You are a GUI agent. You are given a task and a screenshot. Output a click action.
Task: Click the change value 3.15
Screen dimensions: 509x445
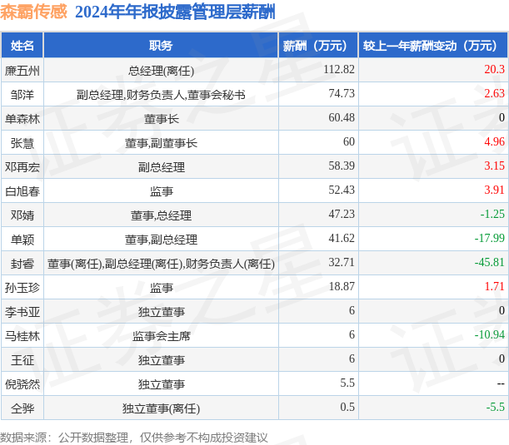(x=494, y=166)
